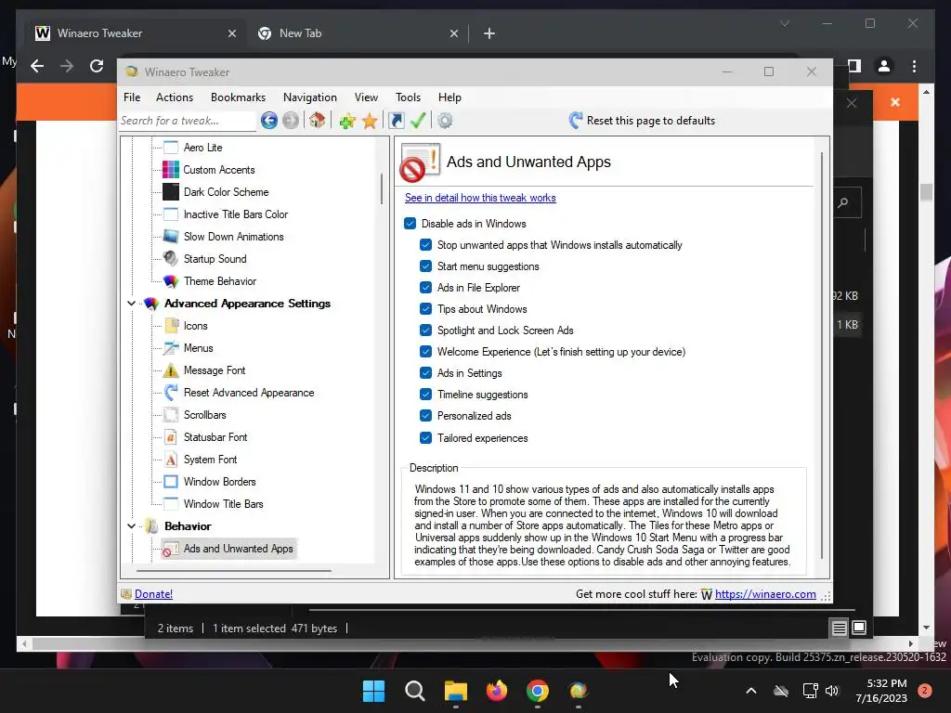Open the Help menu
The height and width of the screenshot is (713, 951).
tap(449, 97)
